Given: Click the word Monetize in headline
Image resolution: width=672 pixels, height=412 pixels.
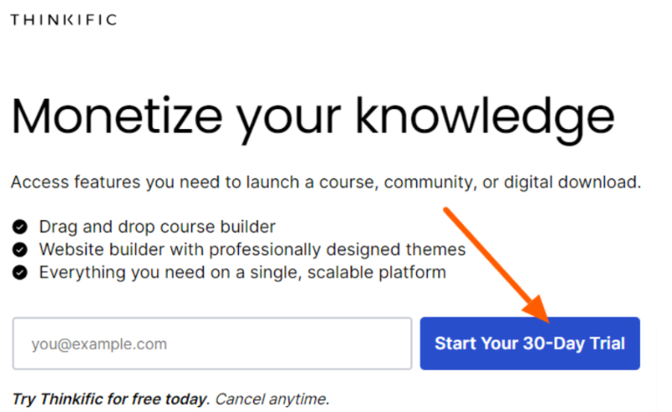Looking at the screenshot, I should tap(117, 116).
